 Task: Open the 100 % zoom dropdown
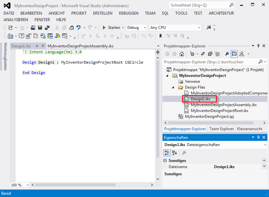(28, 185)
